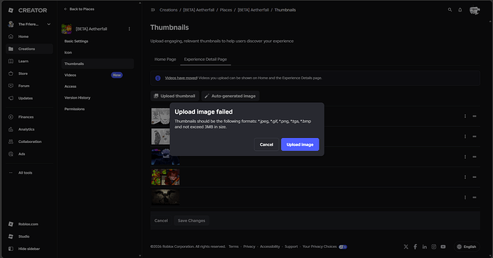
Task: Open the English language selector
Action: pos(467,247)
